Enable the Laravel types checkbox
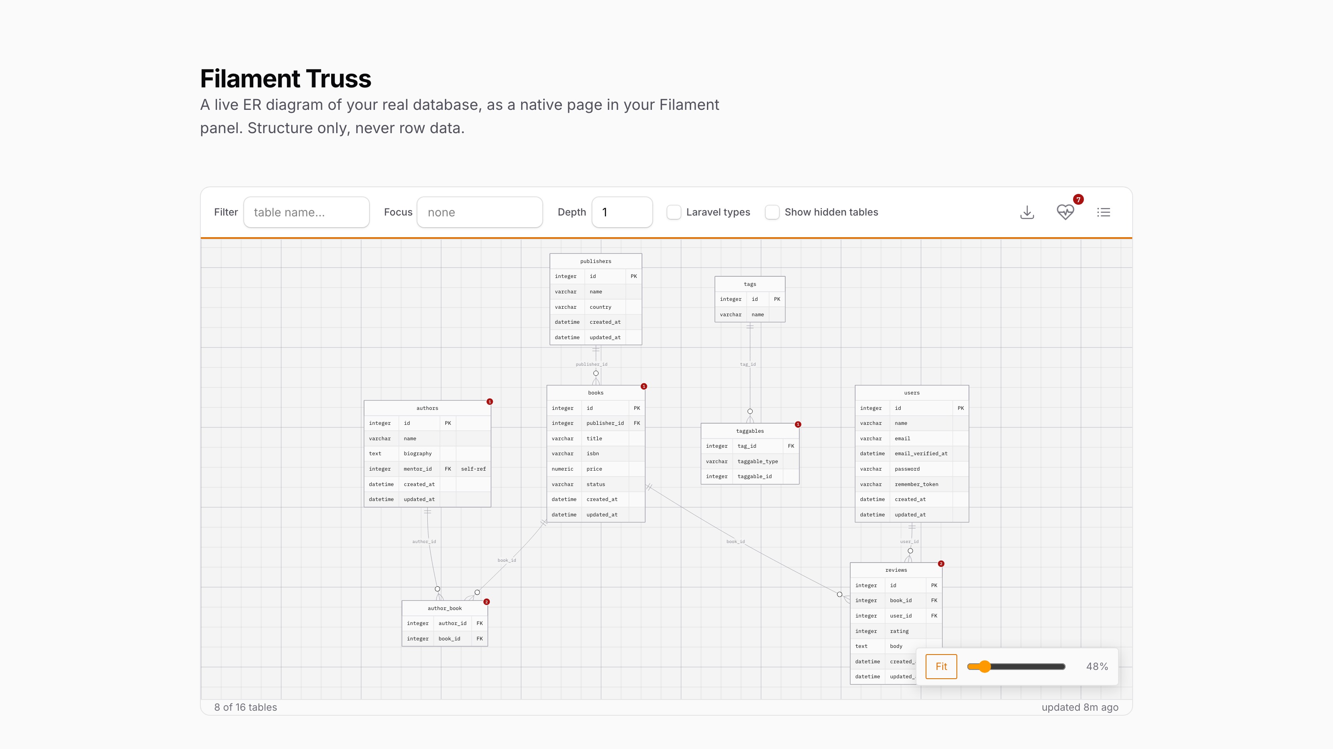 (x=674, y=212)
